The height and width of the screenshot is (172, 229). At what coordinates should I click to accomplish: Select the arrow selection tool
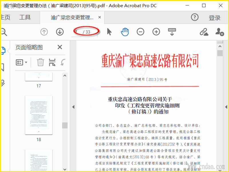pyautogui.click(x=109, y=32)
